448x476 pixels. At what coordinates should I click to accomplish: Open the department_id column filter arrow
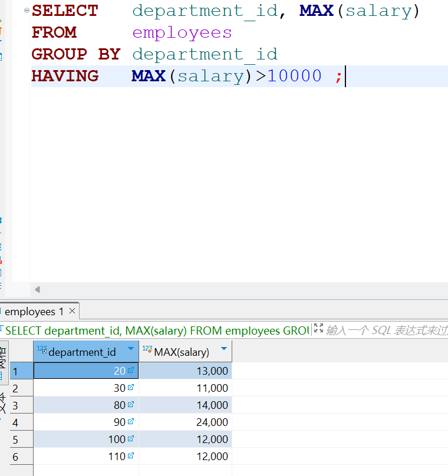131,349
